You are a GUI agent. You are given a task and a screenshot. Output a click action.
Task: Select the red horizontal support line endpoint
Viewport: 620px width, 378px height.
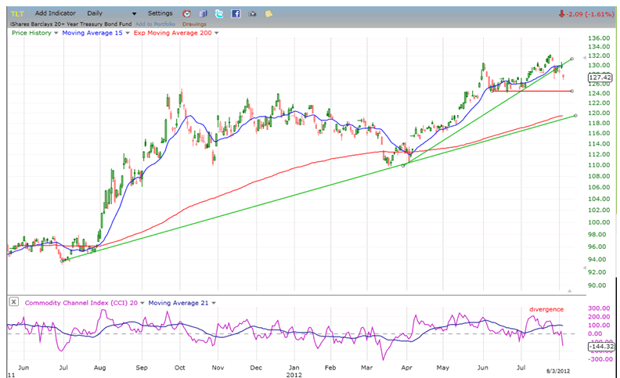coord(572,92)
